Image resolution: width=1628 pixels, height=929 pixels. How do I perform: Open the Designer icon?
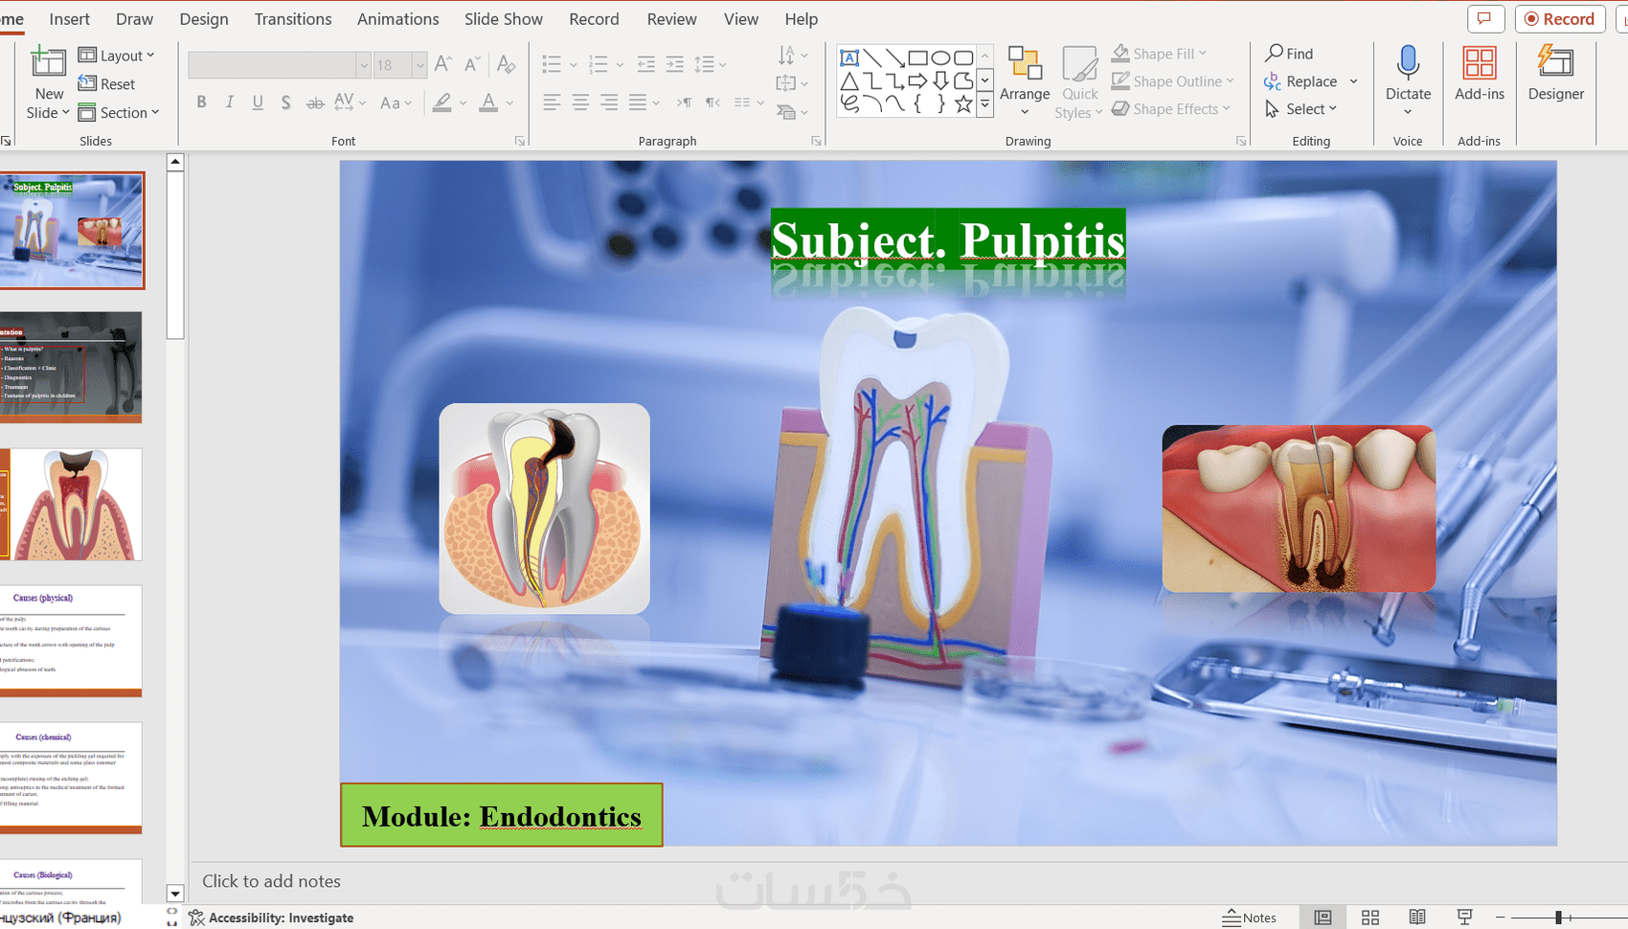(x=1556, y=62)
